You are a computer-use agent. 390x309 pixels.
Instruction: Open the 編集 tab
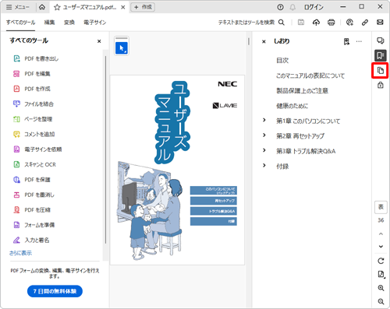(x=49, y=23)
